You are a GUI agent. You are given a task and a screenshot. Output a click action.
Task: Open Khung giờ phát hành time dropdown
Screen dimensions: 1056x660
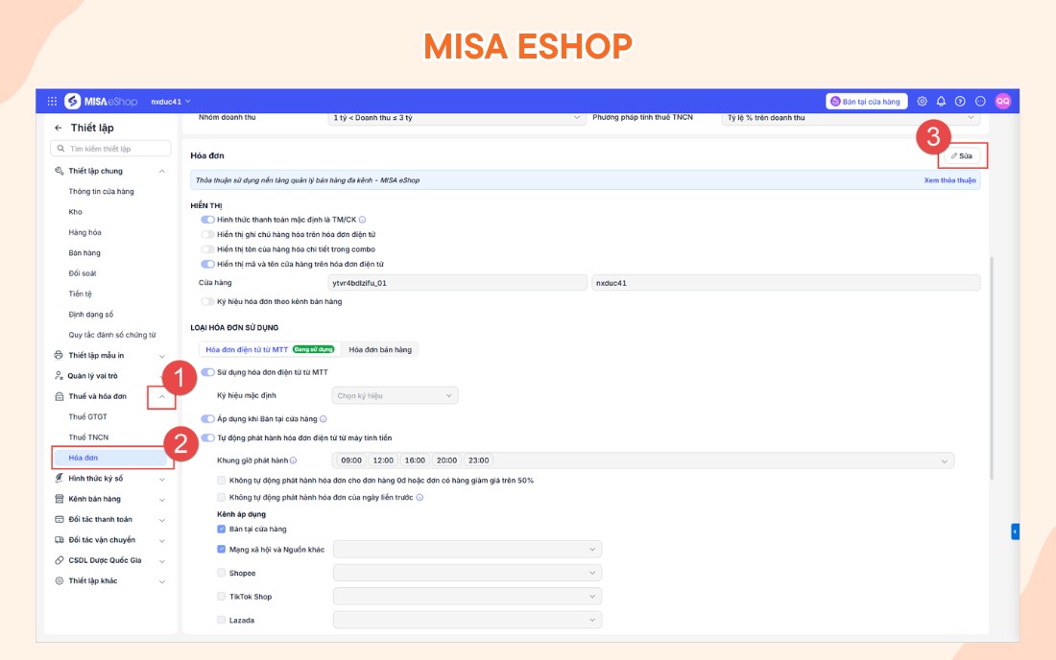(643, 460)
